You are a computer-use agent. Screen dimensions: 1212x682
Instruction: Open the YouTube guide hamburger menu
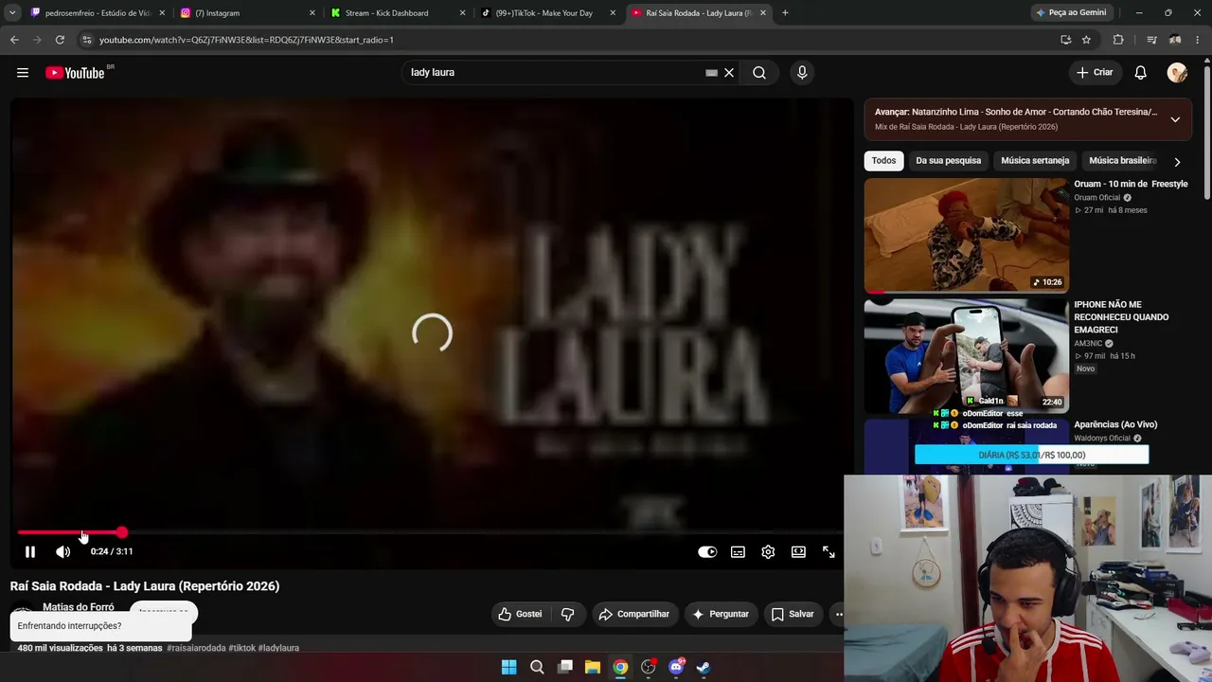(23, 73)
